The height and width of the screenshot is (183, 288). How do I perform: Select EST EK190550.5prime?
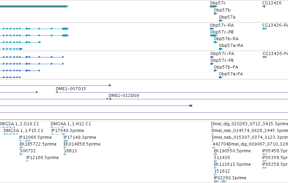coord(232,151)
